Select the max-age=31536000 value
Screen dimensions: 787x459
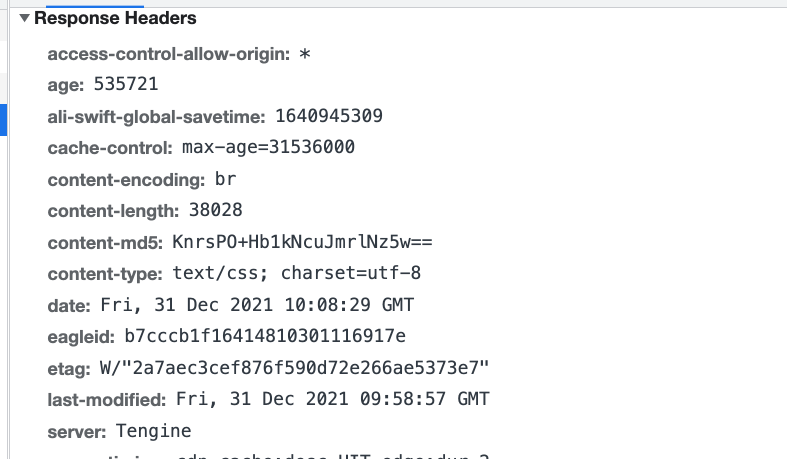coord(268,147)
